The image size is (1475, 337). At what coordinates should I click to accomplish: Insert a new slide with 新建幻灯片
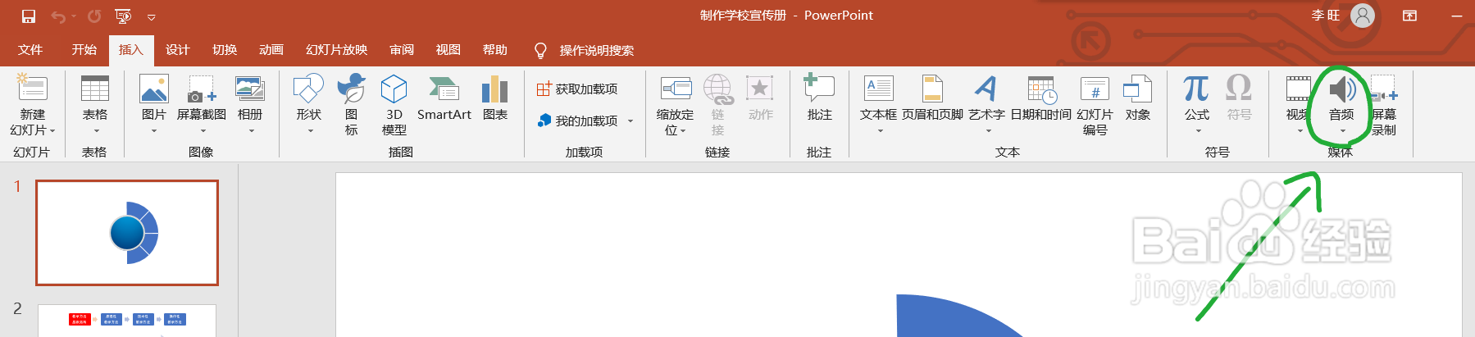(33, 89)
